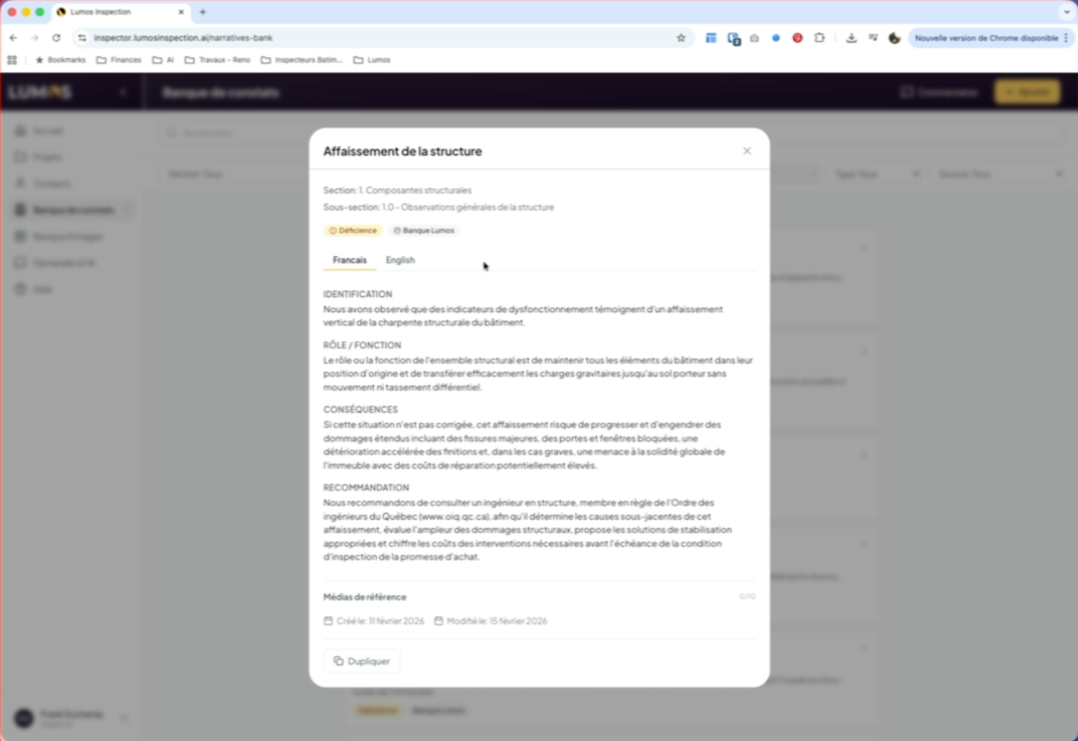Click the calendar icon beside Modifié le
Viewport: 1078px width, 741px height.
coord(439,621)
